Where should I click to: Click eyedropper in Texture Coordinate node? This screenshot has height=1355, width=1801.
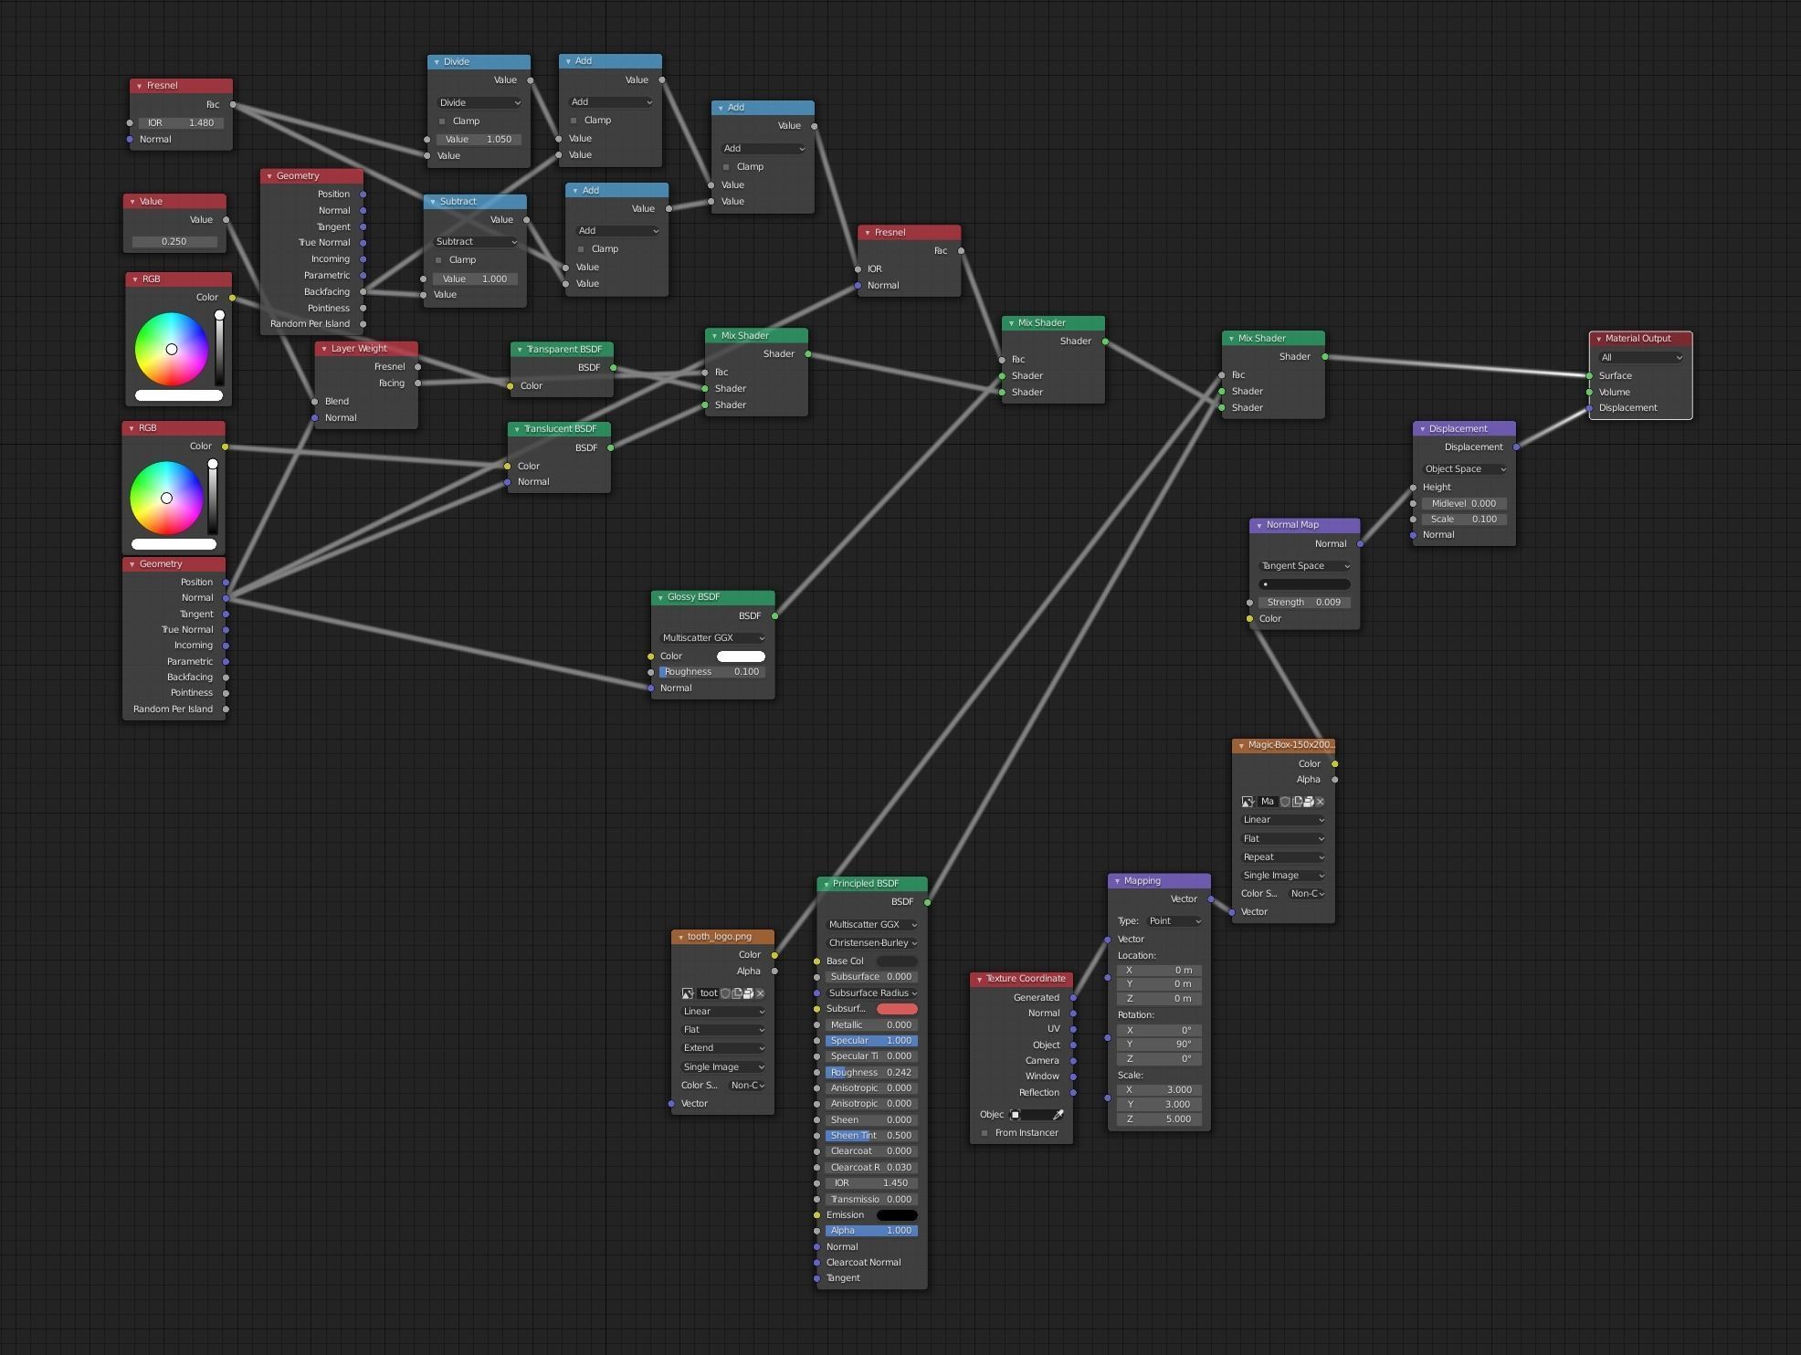click(x=1058, y=1115)
